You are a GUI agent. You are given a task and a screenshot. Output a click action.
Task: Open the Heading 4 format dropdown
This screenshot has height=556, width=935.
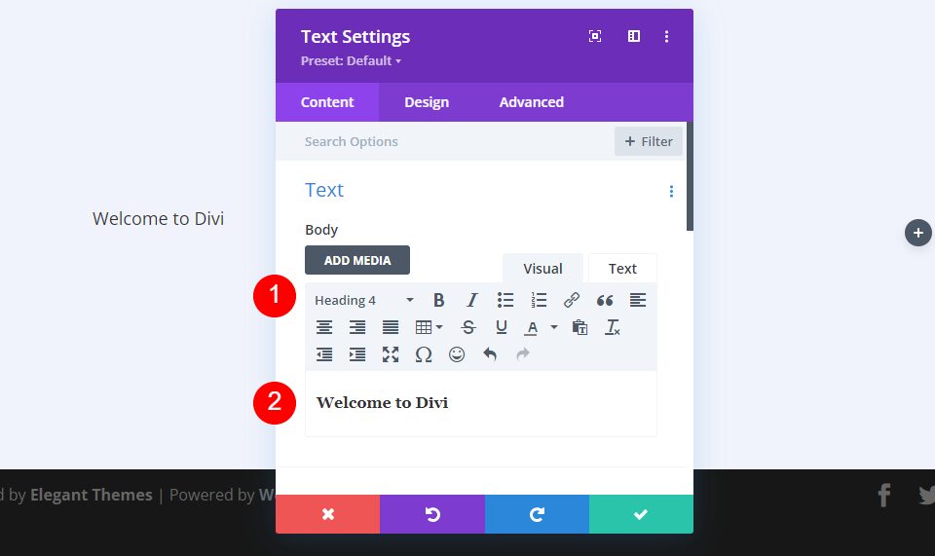[363, 300]
